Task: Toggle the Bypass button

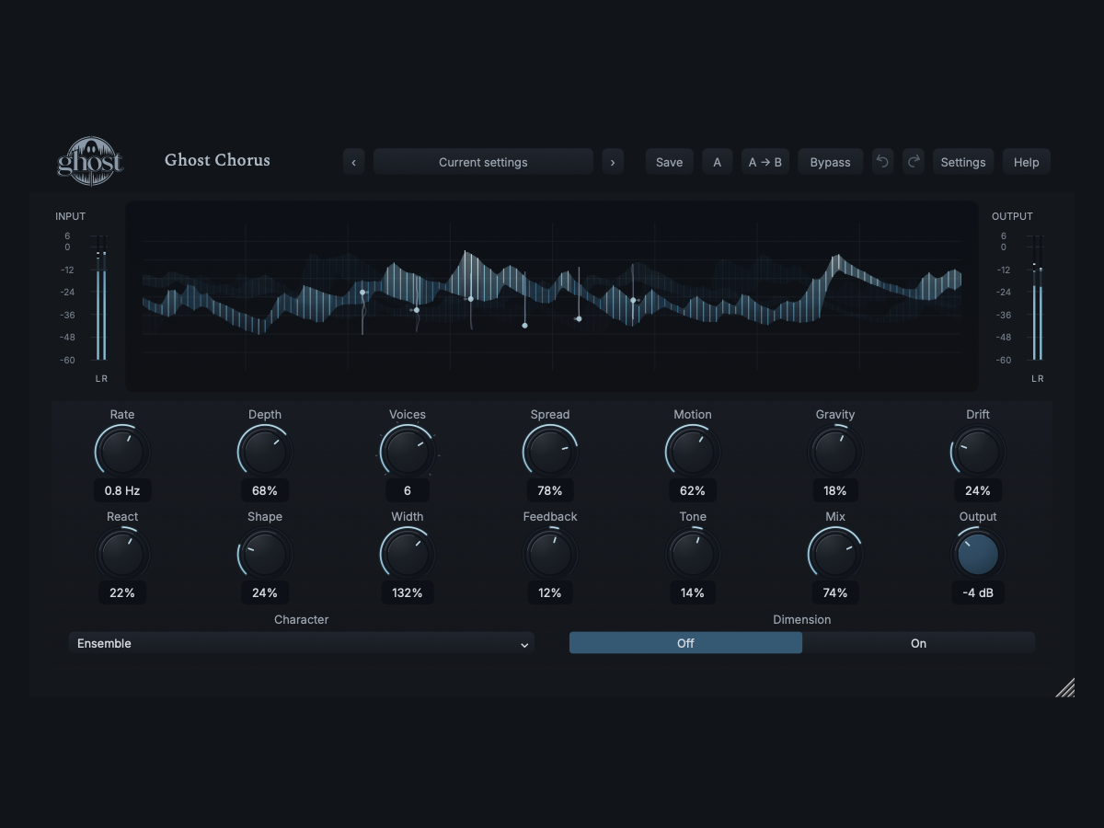Action: point(831,162)
